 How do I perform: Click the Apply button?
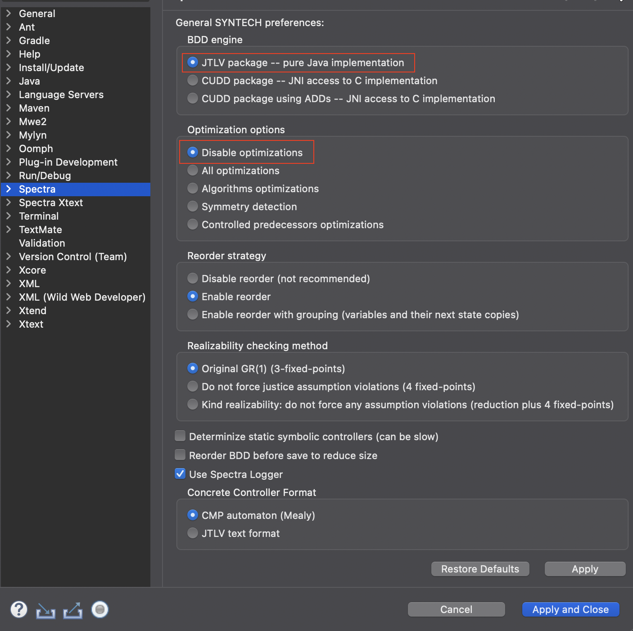click(x=585, y=569)
